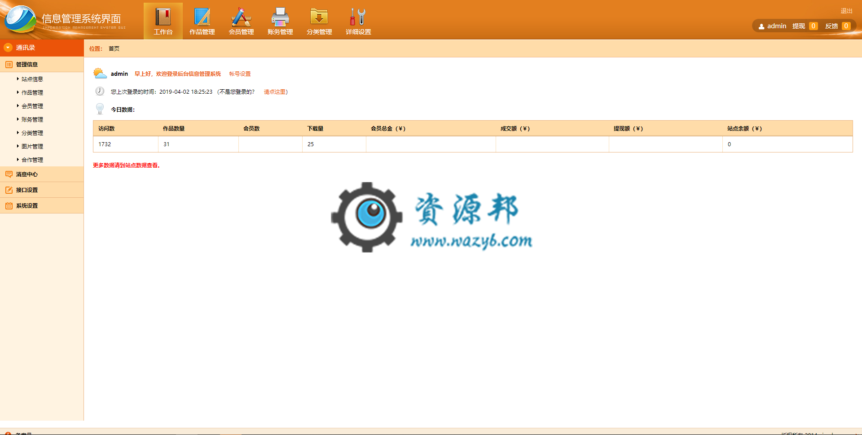The width and height of the screenshot is (862, 435).
Task: Click the 消息中心 chat icon
Action: point(9,174)
